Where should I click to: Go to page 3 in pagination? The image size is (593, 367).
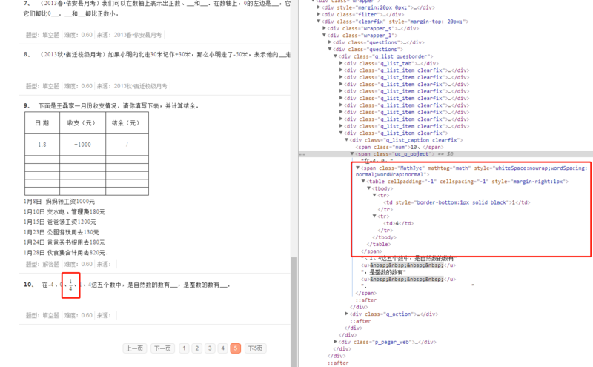[210, 348]
